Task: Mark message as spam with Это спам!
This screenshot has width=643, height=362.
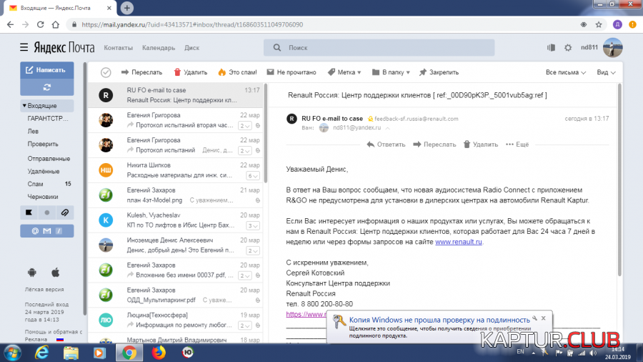Action: (x=237, y=72)
